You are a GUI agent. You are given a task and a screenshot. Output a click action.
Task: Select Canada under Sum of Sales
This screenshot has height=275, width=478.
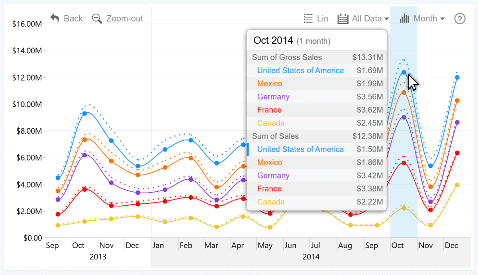pyautogui.click(x=271, y=202)
